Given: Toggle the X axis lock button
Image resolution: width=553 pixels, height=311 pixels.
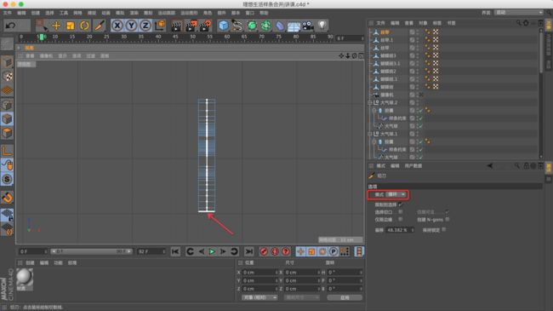Looking at the screenshot, I should coord(117,26).
